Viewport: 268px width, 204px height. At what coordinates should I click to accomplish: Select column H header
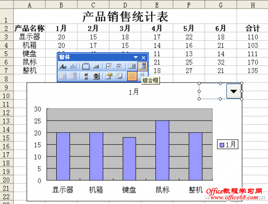(x=252, y=5)
